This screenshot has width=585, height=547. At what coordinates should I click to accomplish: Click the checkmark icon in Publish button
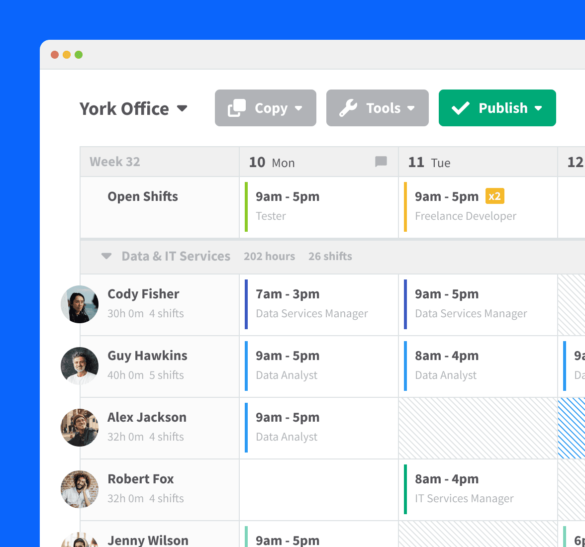click(x=461, y=108)
